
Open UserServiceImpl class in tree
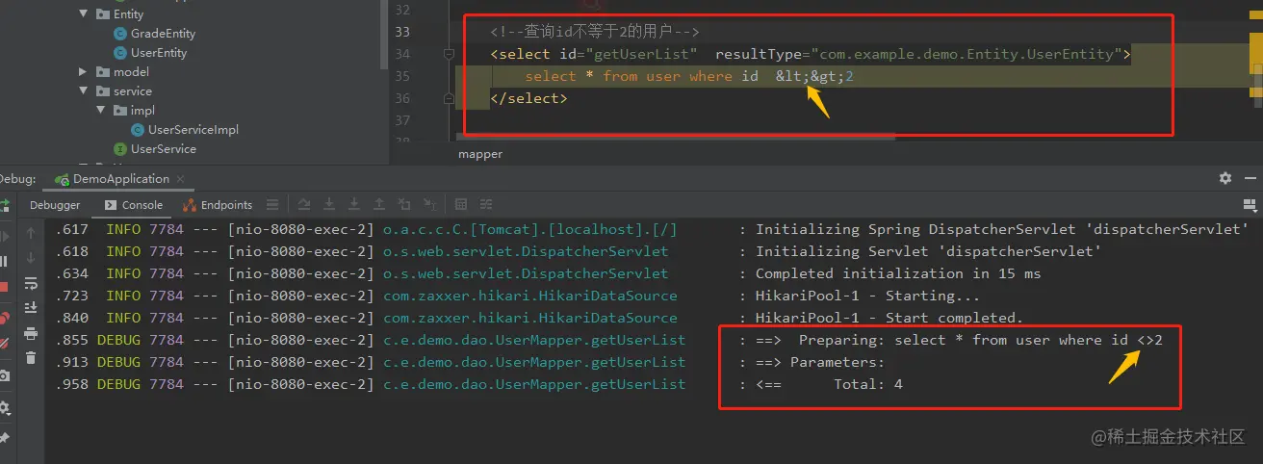tap(193, 130)
